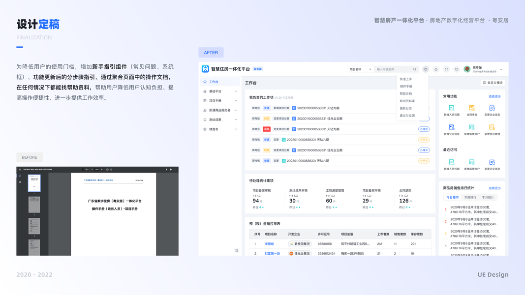Click the 94 count under first 项目备案审核
Screen dimensions: 525x295
(256, 201)
